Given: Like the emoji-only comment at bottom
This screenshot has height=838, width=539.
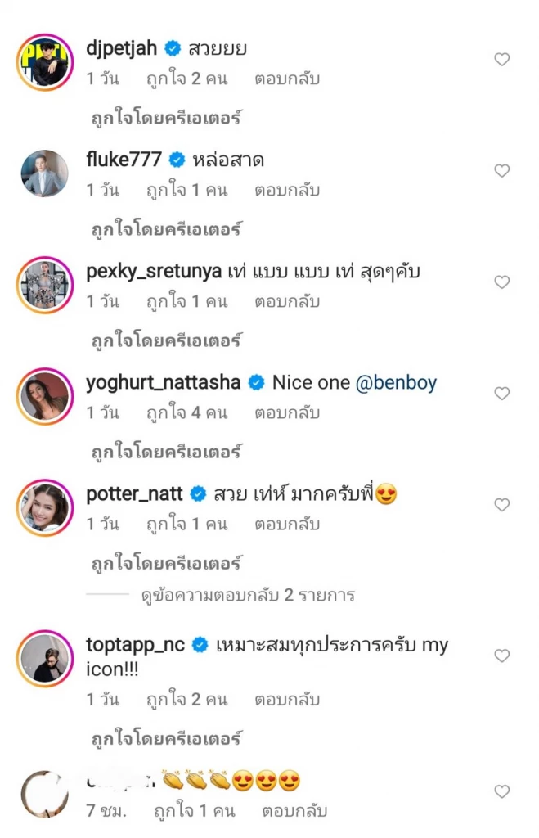Looking at the screenshot, I should pos(502,791).
